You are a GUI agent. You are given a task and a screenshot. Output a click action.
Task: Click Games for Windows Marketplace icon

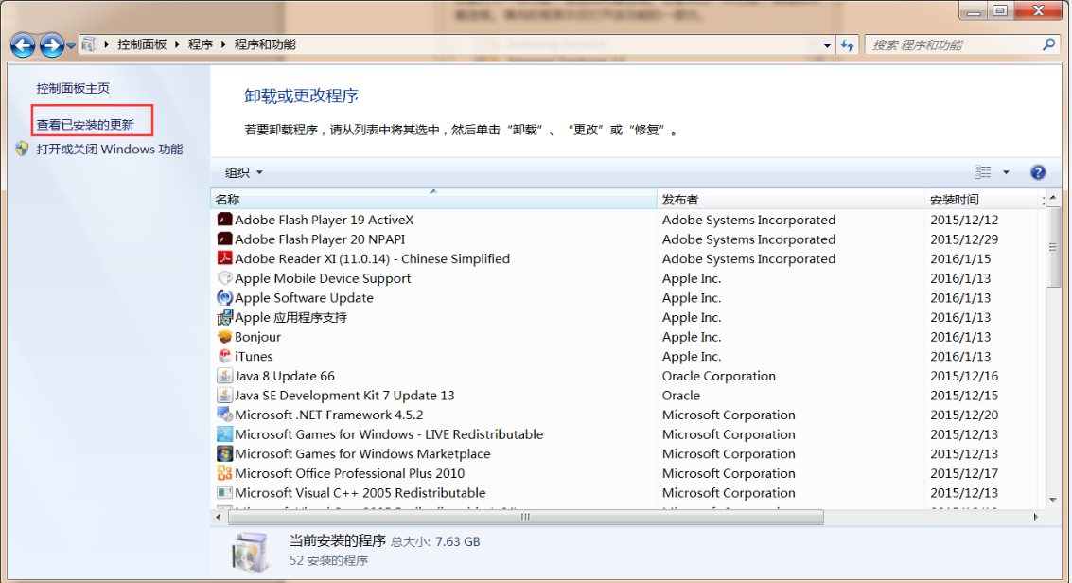224,453
